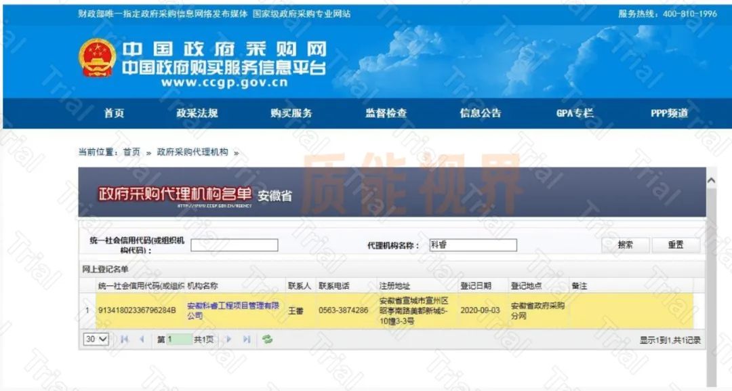This screenshot has height=391, width=732.
Task: Open the 政采法规 navigation menu
Action: tap(197, 113)
